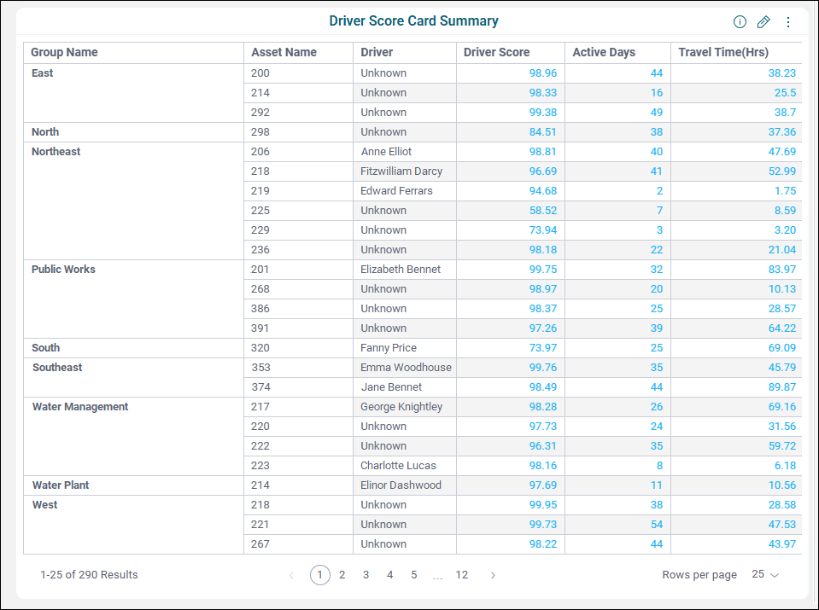Open driver score 99.75 for Elizabeth Bennet
The width and height of the screenshot is (819, 610).
[x=542, y=270]
